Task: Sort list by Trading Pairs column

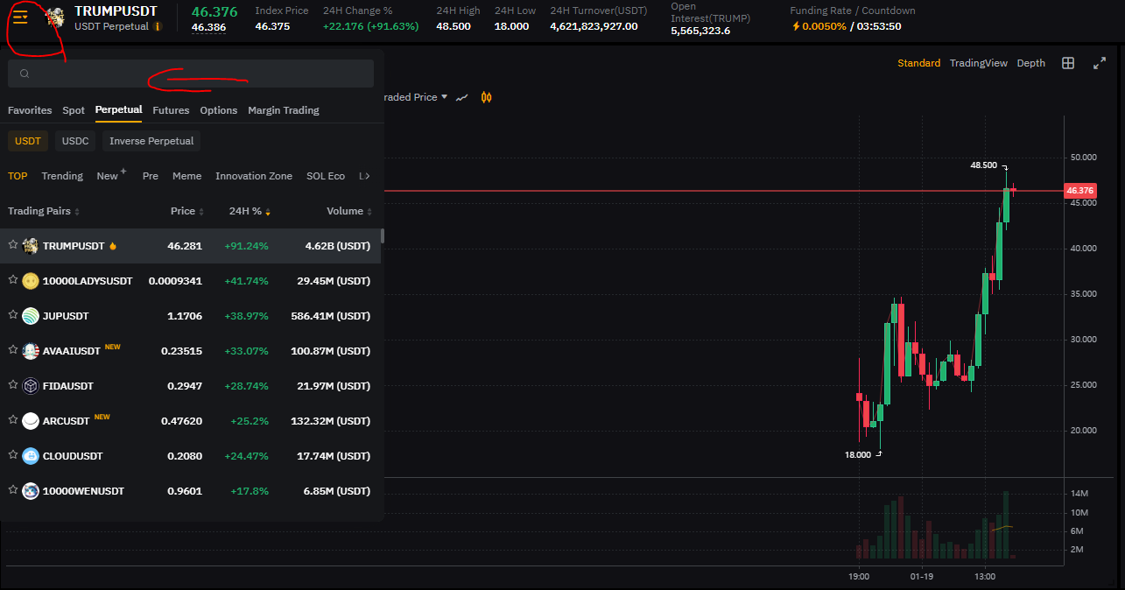Action: point(44,211)
